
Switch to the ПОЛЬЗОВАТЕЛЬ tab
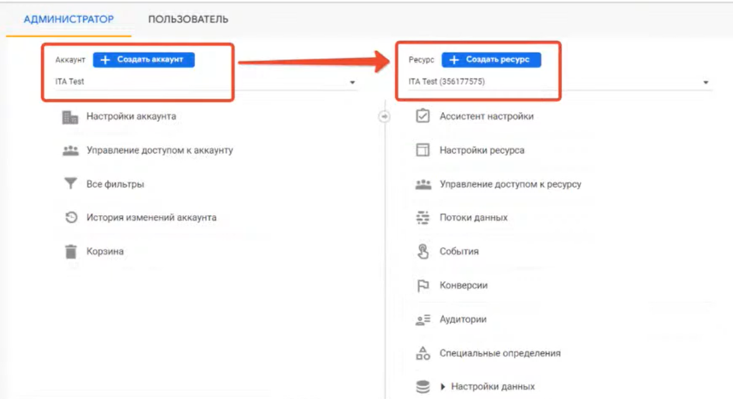[188, 19]
